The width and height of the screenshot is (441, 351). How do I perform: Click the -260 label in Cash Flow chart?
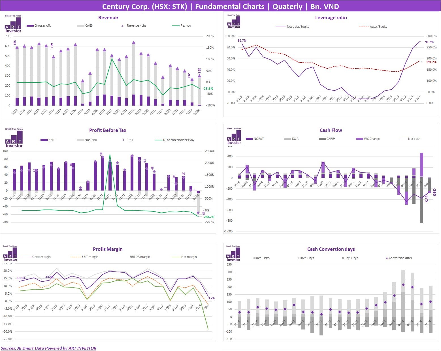pyautogui.click(x=434, y=192)
